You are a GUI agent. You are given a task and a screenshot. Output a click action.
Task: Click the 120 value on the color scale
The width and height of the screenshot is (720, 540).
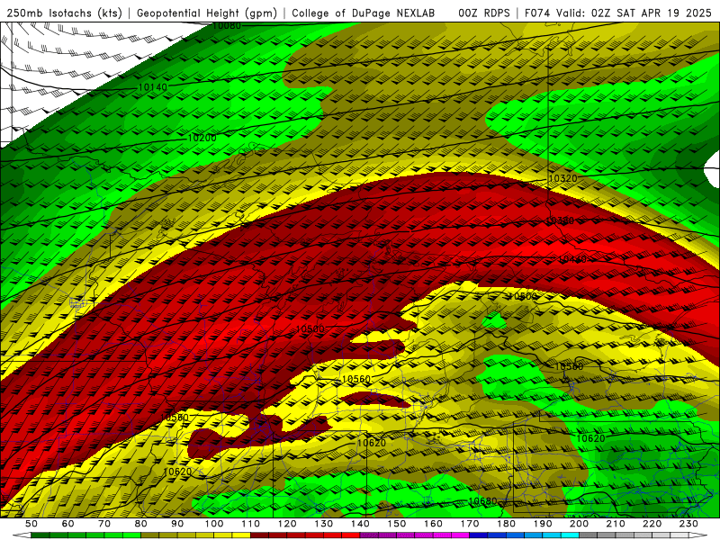point(287,524)
